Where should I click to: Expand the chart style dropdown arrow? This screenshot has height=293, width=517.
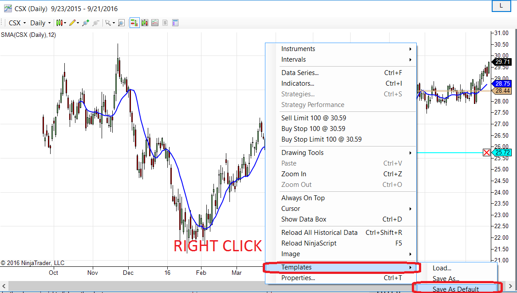[65, 23]
